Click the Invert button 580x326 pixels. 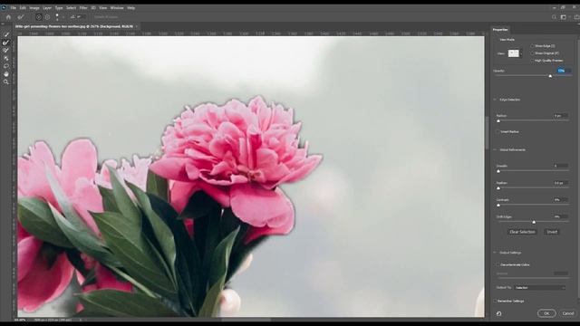(552, 232)
